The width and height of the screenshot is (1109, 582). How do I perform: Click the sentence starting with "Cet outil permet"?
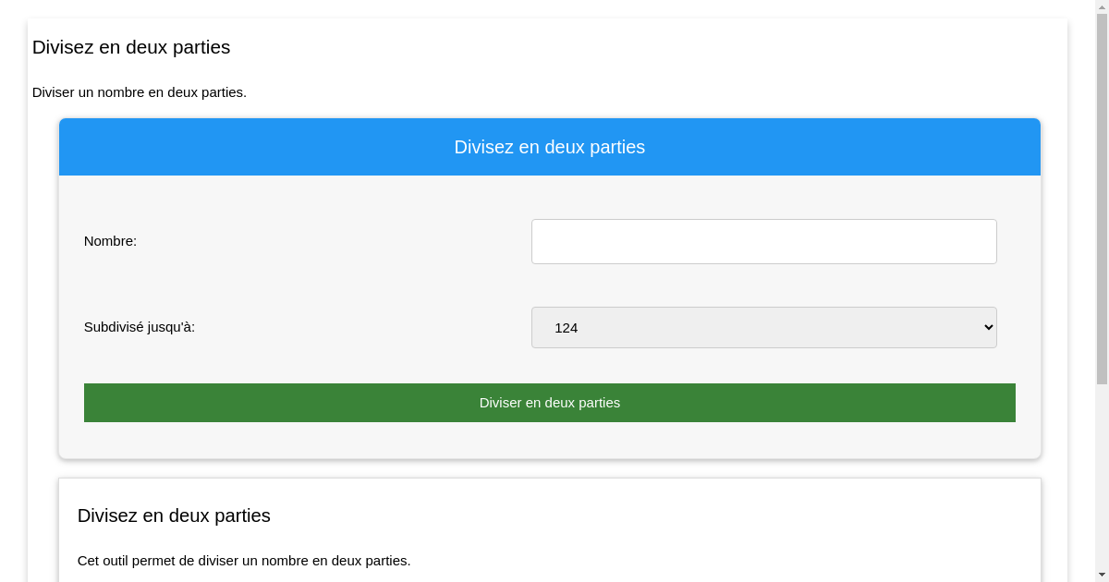tap(244, 560)
